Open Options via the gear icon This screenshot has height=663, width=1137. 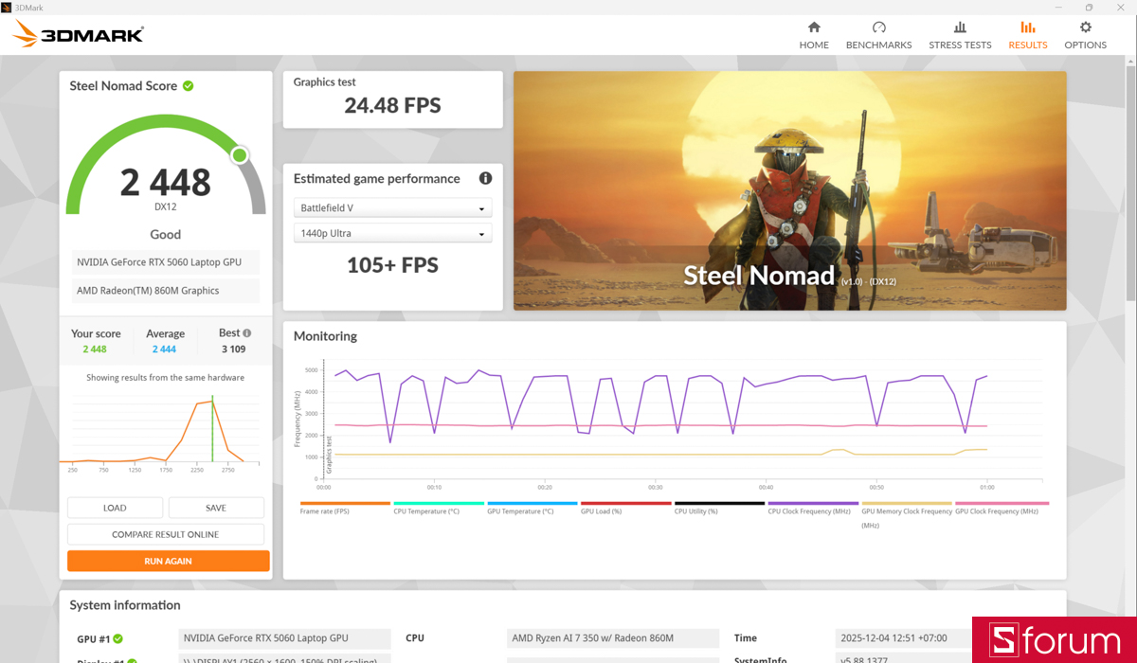(1085, 34)
